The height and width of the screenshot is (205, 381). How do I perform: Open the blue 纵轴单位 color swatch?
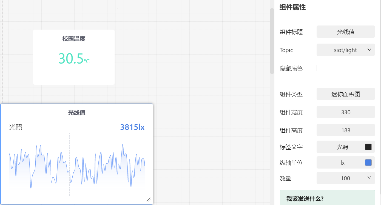(x=368, y=163)
